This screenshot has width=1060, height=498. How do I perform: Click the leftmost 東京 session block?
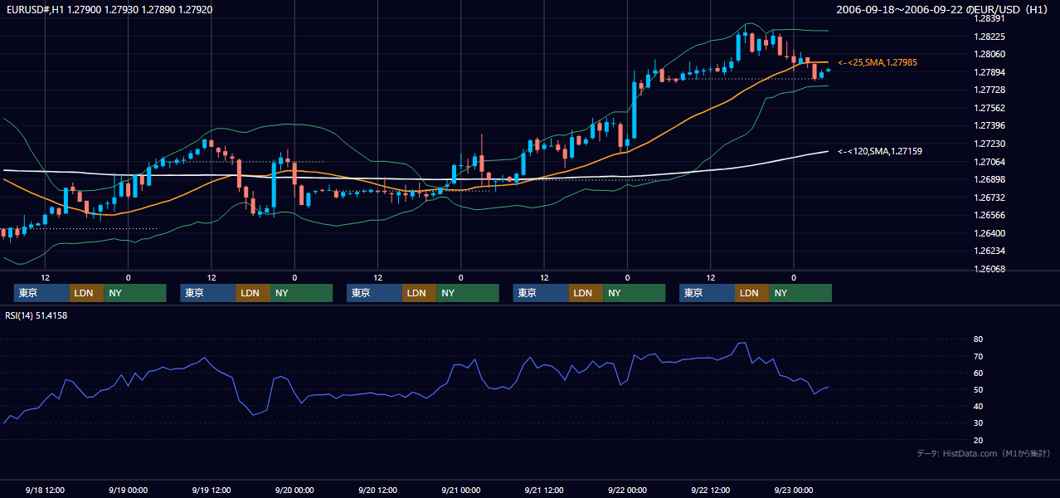click(41, 293)
